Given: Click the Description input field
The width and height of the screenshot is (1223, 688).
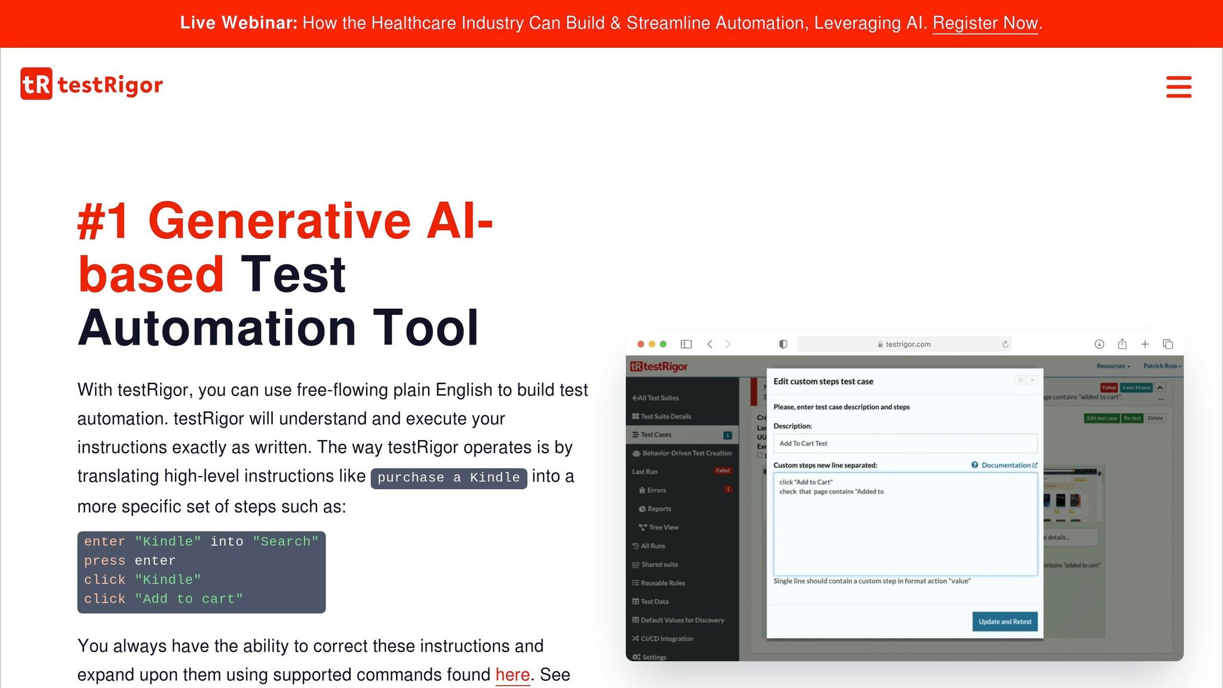Looking at the screenshot, I should (x=905, y=443).
